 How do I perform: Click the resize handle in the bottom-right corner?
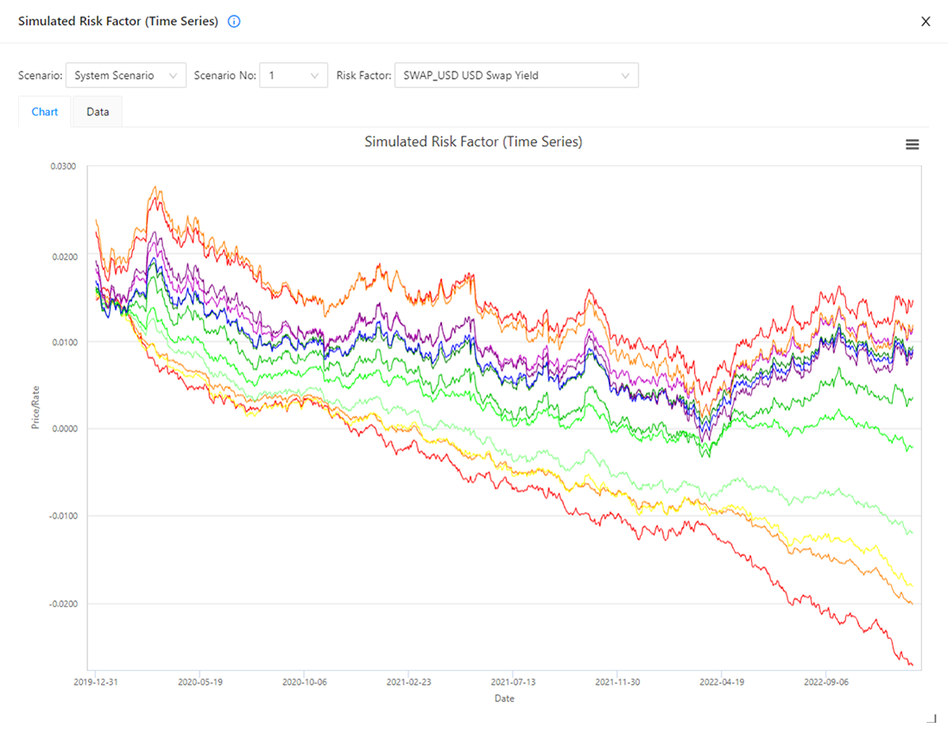(x=931, y=718)
